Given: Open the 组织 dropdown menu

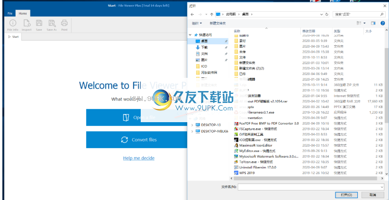Looking at the screenshot, I should coord(197,23).
